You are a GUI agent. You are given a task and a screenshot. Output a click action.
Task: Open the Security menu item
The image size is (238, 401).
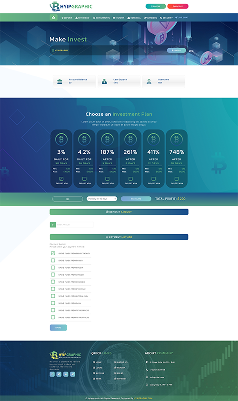(167, 18)
